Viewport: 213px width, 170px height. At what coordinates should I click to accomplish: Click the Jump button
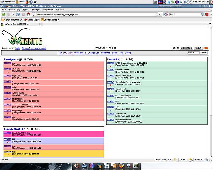pyautogui.click(x=204, y=53)
